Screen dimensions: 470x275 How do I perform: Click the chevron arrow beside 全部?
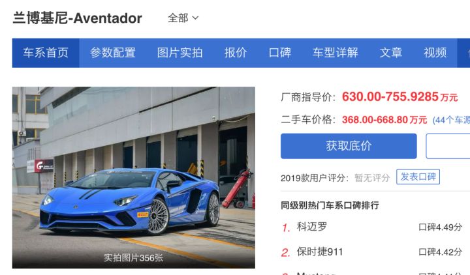coord(195,18)
